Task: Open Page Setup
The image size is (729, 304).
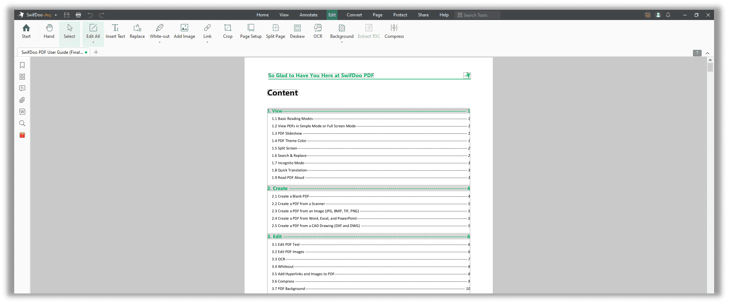Action: [251, 31]
